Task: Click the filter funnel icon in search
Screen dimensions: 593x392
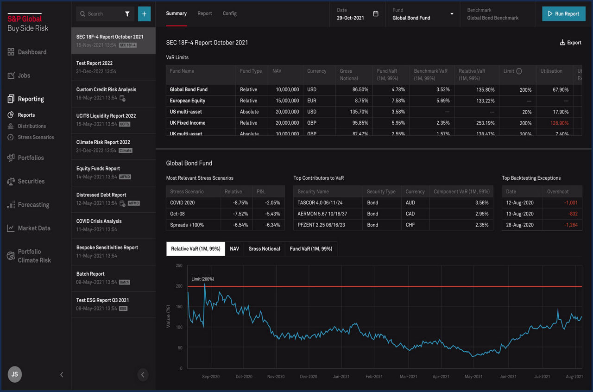Action: pos(127,14)
